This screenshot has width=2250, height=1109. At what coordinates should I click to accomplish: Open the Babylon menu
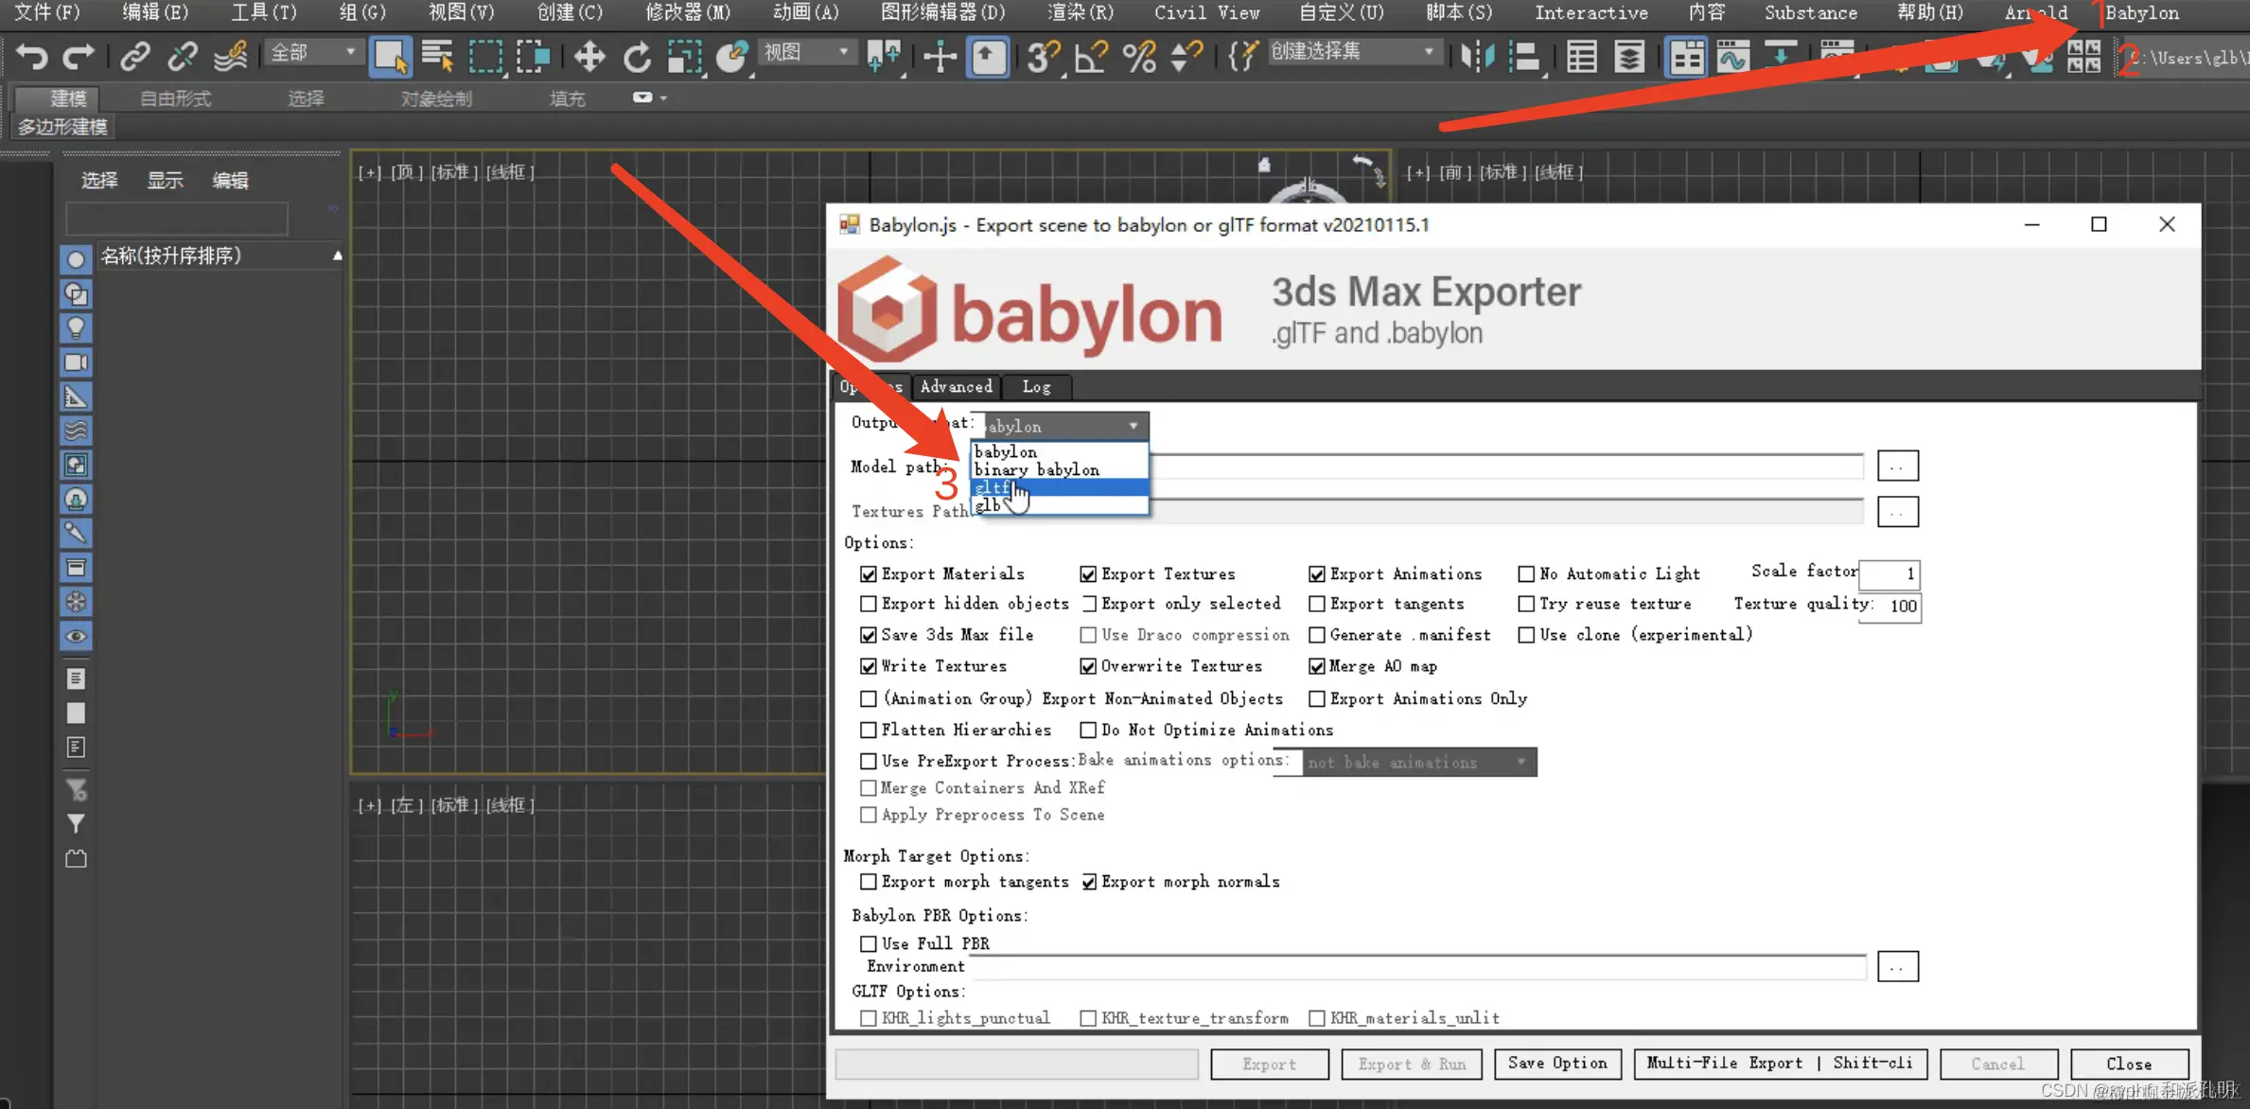click(2141, 13)
